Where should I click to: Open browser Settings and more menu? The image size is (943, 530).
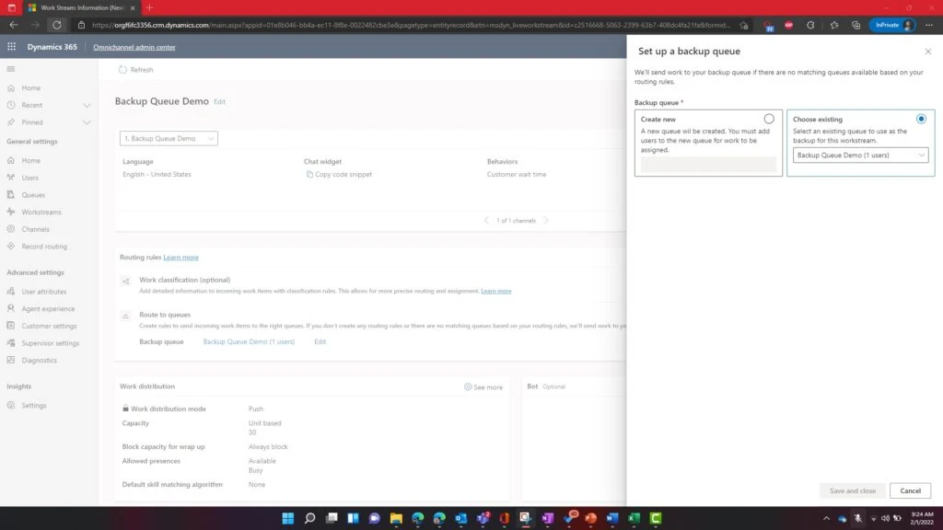929,25
